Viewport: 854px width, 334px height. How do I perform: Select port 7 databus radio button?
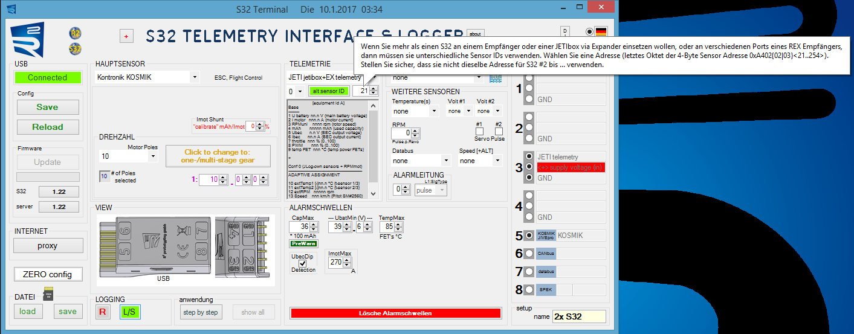pyautogui.click(x=529, y=272)
